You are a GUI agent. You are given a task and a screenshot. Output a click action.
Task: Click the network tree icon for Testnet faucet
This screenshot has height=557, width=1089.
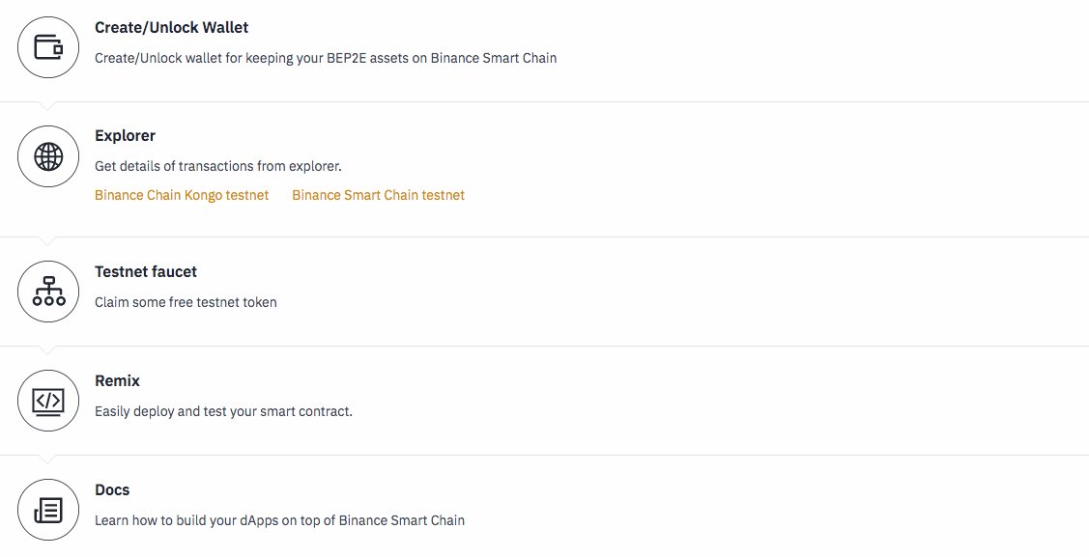click(48, 292)
